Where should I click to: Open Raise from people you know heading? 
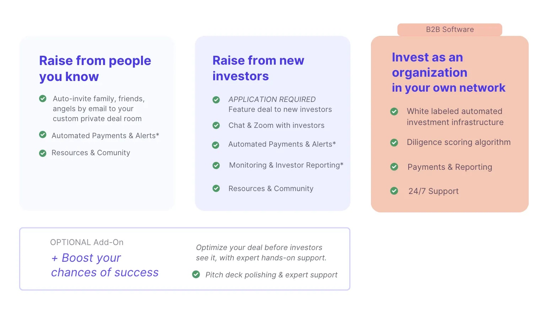[x=95, y=69]
